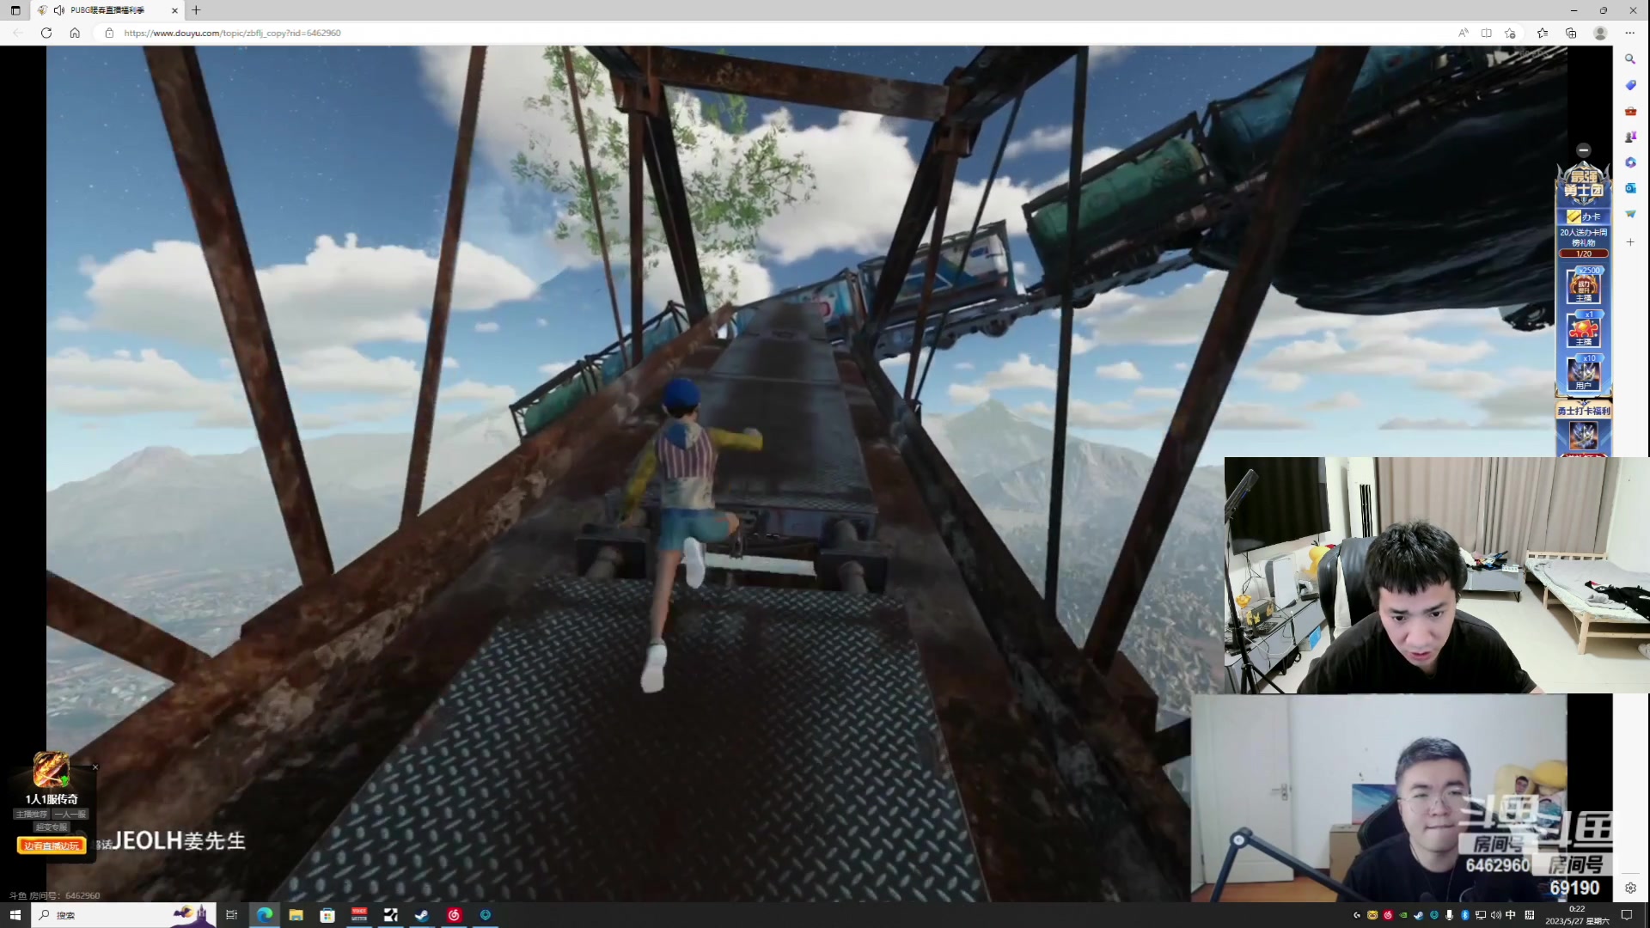This screenshot has height=928, width=1650.
Task: Add this page to favorites
Action: [x=1510, y=33]
